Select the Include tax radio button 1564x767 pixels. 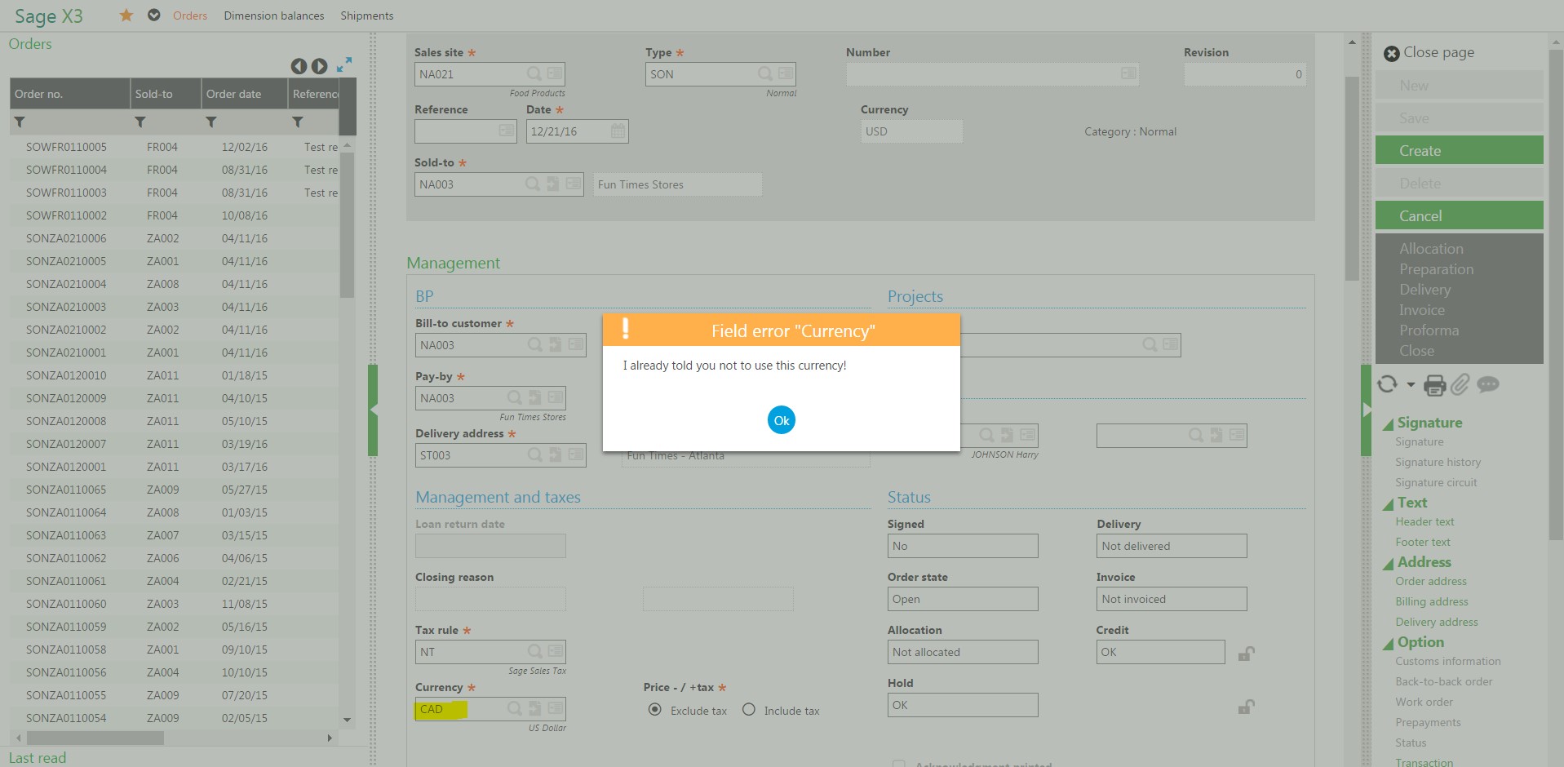click(x=748, y=710)
